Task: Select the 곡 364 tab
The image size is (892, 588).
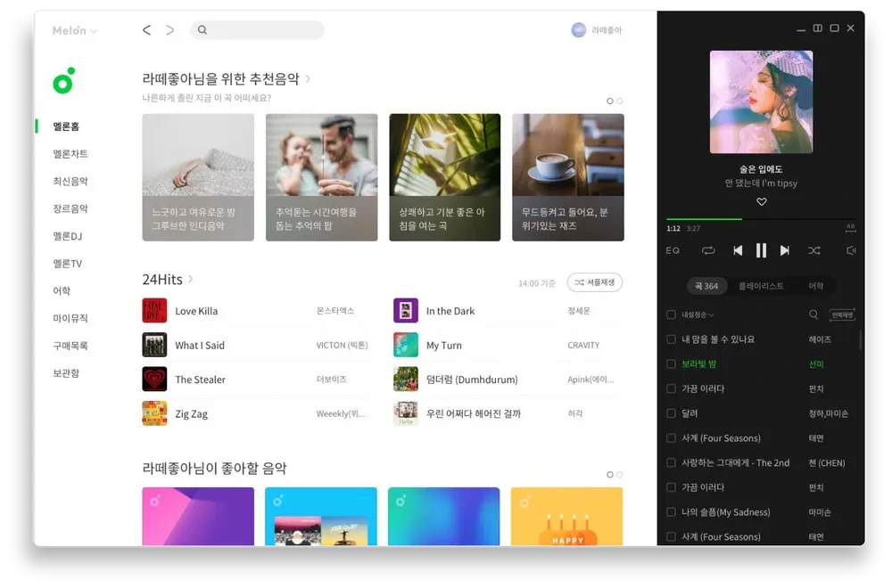Action: [x=706, y=286]
